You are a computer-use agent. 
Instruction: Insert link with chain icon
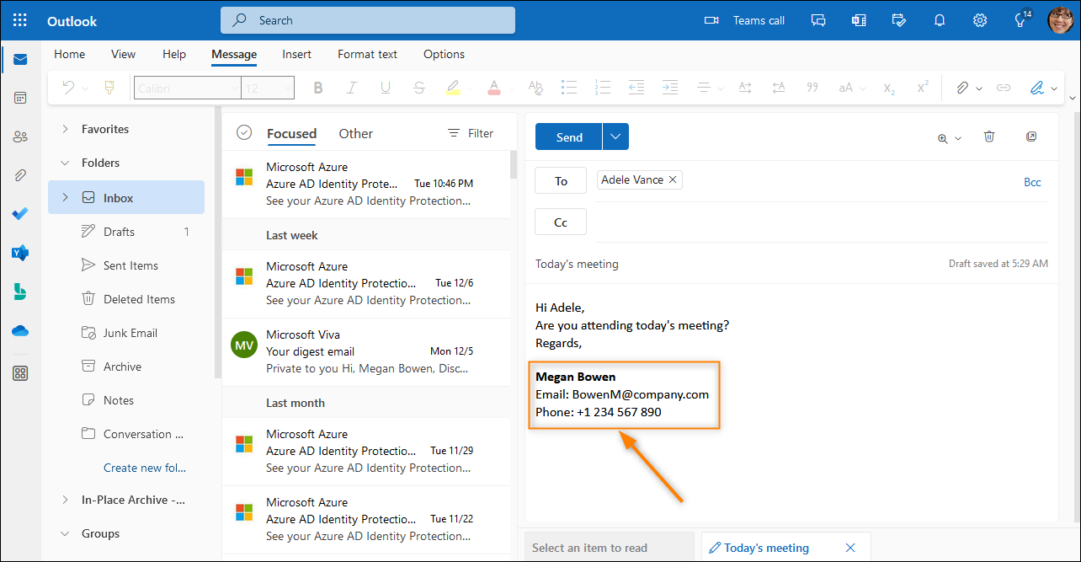click(1003, 88)
